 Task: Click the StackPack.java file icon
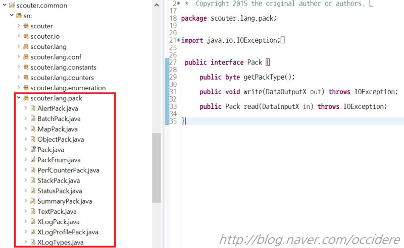coord(33,180)
